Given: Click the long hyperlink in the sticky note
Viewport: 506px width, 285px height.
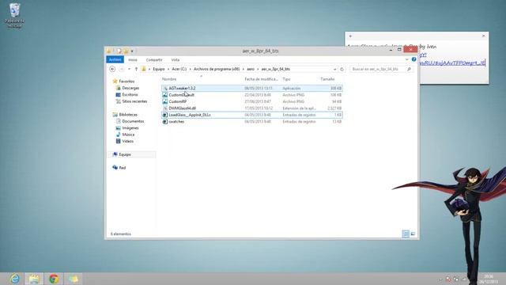Looking at the screenshot, I should pos(452,63).
